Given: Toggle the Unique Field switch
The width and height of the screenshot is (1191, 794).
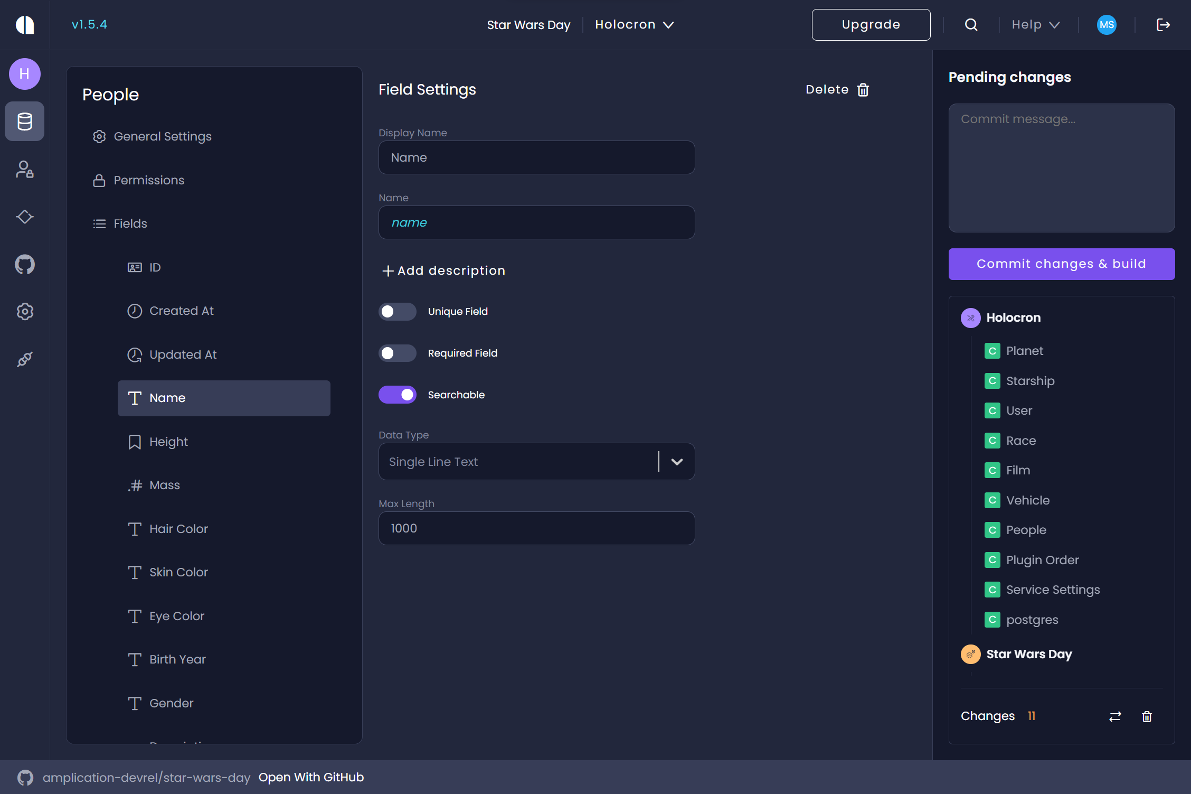Looking at the screenshot, I should coord(398,312).
